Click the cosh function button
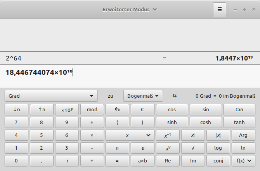The height and width of the screenshot is (171, 260). pos(206,123)
